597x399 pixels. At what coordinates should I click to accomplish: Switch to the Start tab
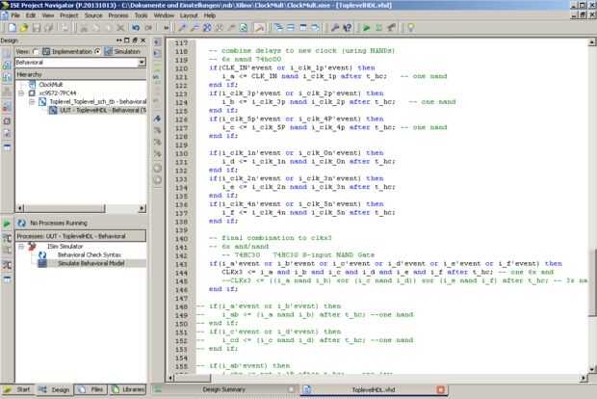pyautogui.click(x=17, y=389)
